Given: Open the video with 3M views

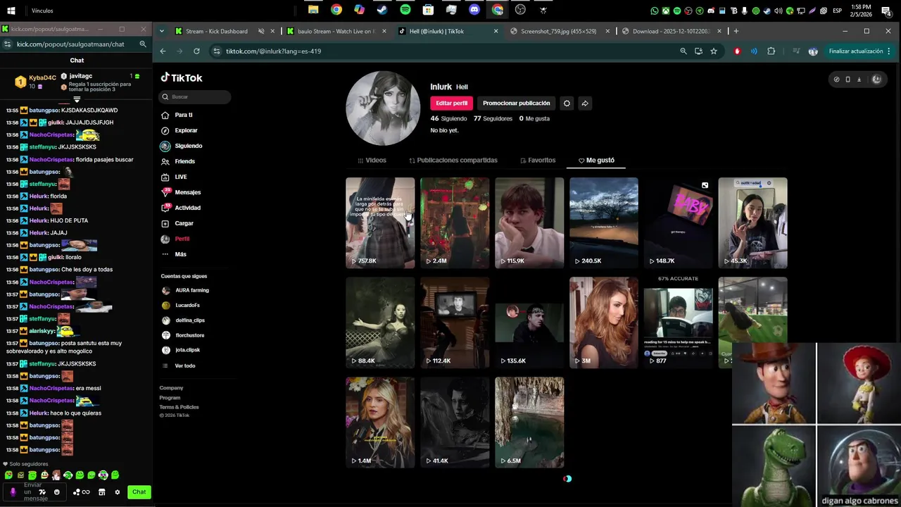Looking at the screenshot, I should (x=604, y=323).
